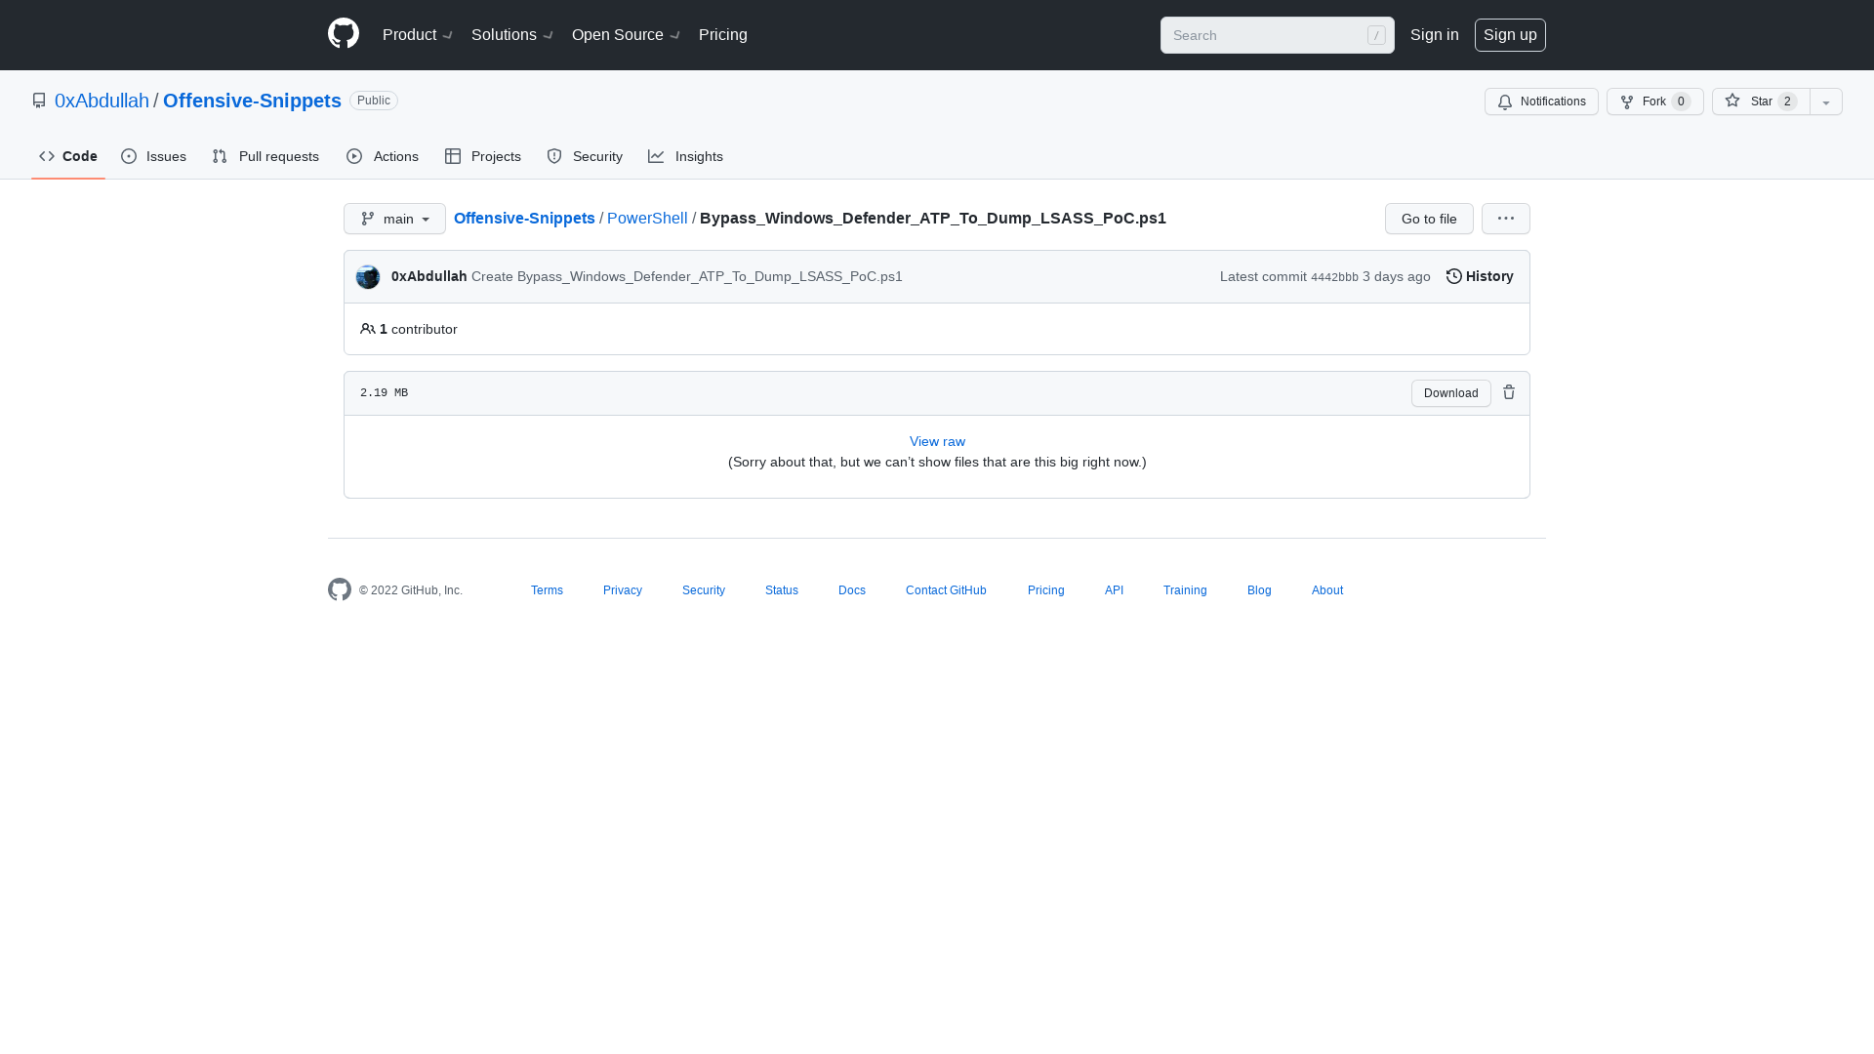This screenshot has height=1054, width=1874.
Task: Switch to the Security tab
Action: 584,156
